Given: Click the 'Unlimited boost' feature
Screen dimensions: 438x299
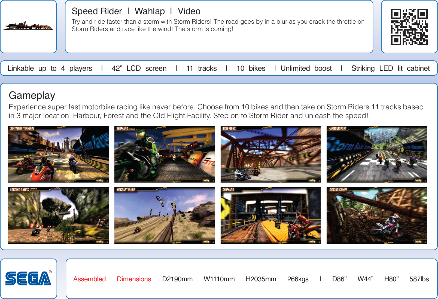Looking at the screenshot, I should click(x=306, y=68).
